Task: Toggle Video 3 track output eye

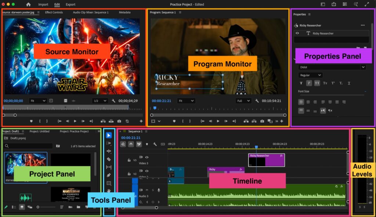Action: 147,157
